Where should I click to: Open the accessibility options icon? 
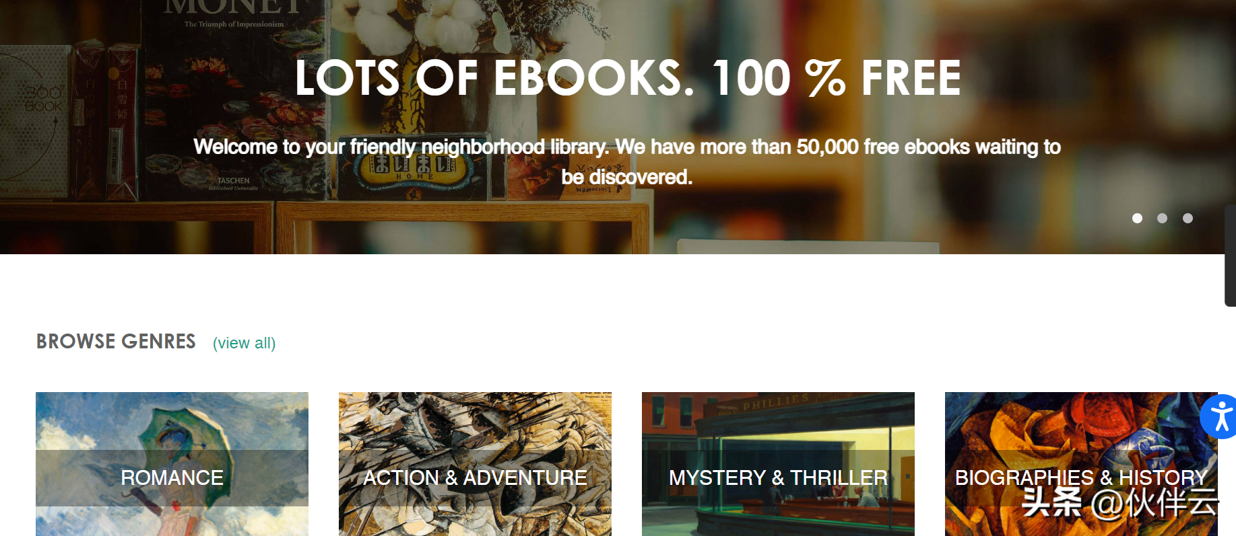pos(1220,417)
